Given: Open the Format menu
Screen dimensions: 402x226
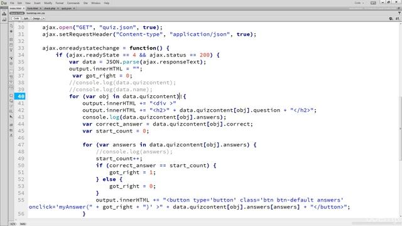Looking at the screenshot, I should (60, 3).
